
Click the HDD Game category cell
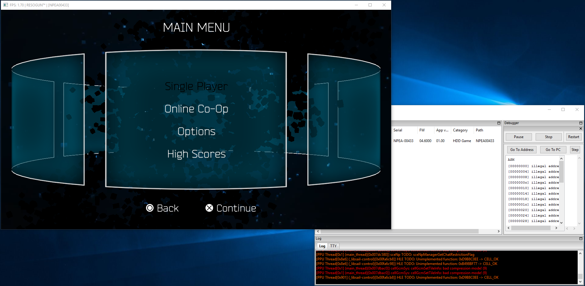click(x=462, y=141)
